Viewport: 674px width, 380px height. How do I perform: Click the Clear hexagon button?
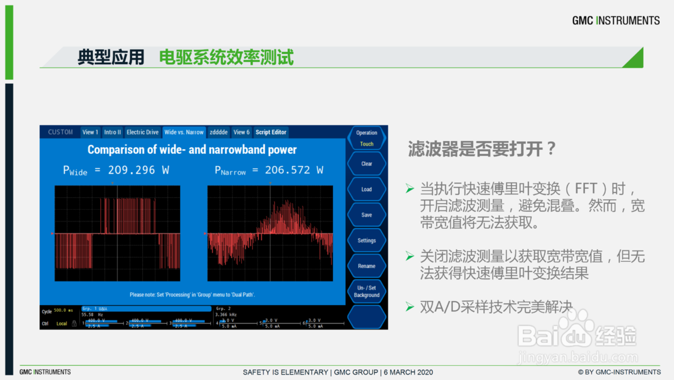coord(367,163)
